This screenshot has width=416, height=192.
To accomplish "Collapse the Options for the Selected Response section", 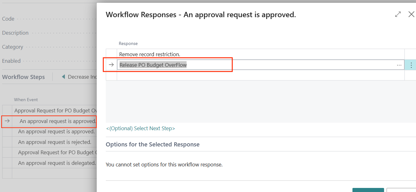I will [x=152, y=144].
